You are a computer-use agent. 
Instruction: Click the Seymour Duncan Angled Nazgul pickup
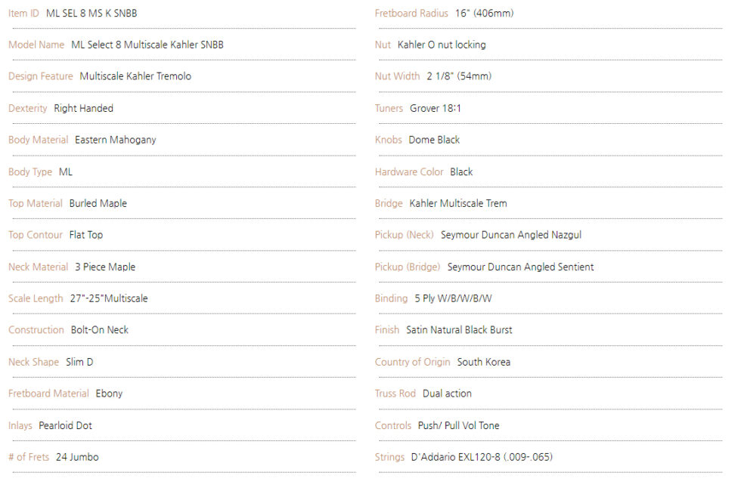click(511, 235)
